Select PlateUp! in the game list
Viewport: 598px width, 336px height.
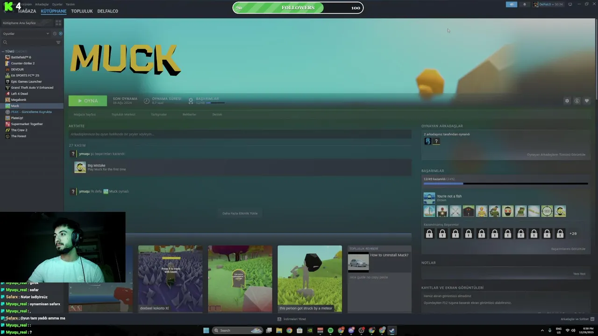(32, 118)
